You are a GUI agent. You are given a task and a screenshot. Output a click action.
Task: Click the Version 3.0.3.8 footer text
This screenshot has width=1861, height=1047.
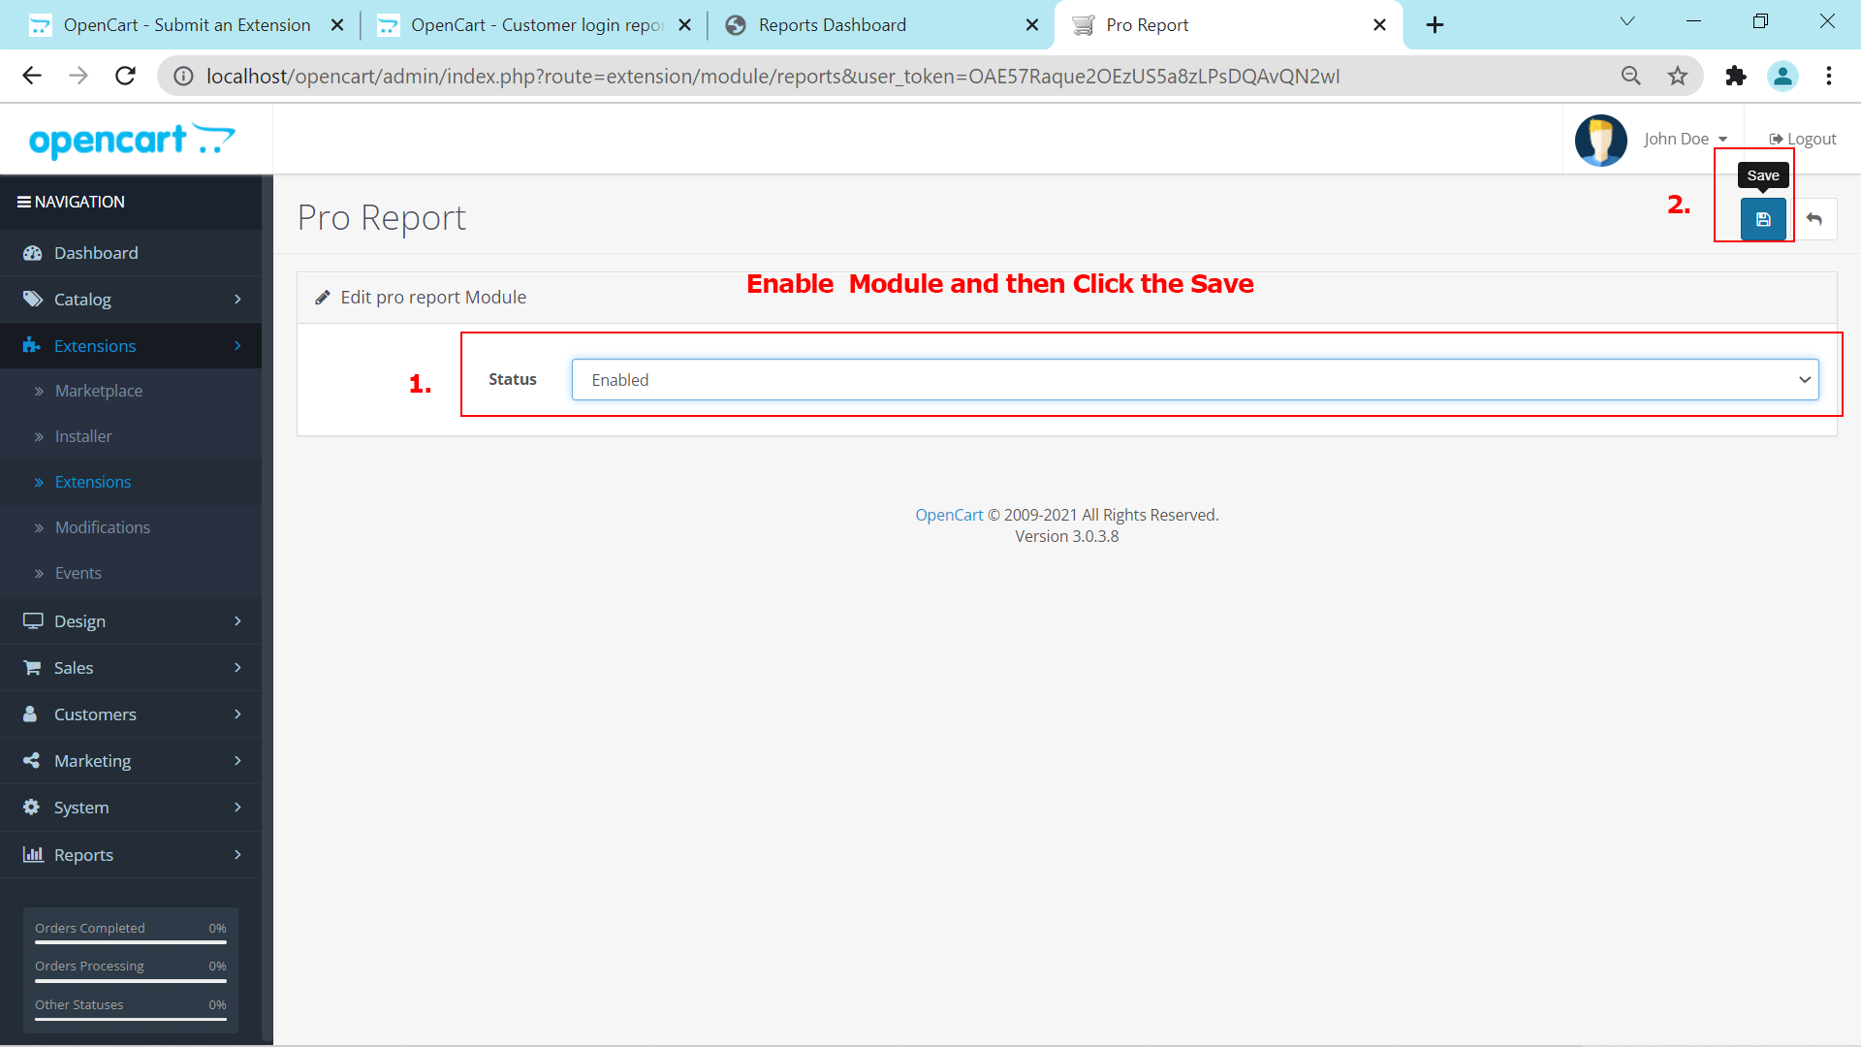click(x=1066, y=536)
